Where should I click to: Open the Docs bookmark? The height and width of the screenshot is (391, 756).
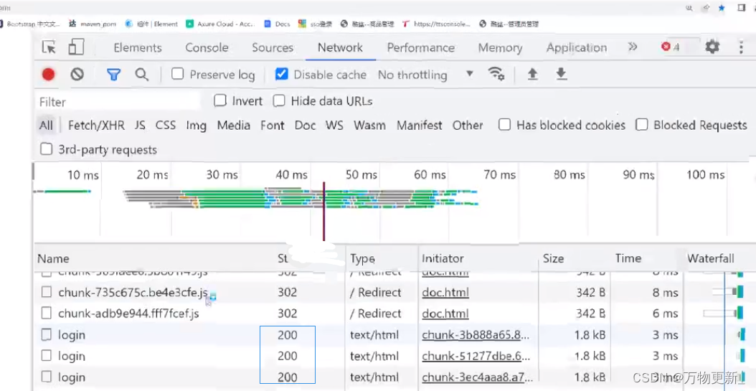pyautogui.click(x=278, y=24)
